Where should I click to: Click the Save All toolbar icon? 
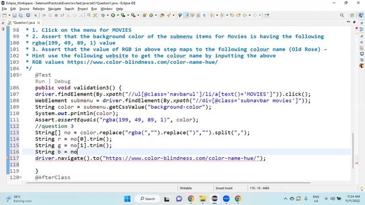coord(21,15)
